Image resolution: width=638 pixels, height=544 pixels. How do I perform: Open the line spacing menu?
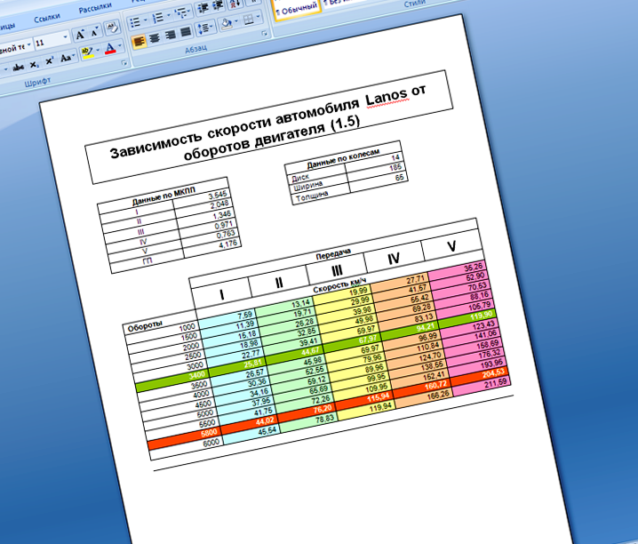[204, 28]
